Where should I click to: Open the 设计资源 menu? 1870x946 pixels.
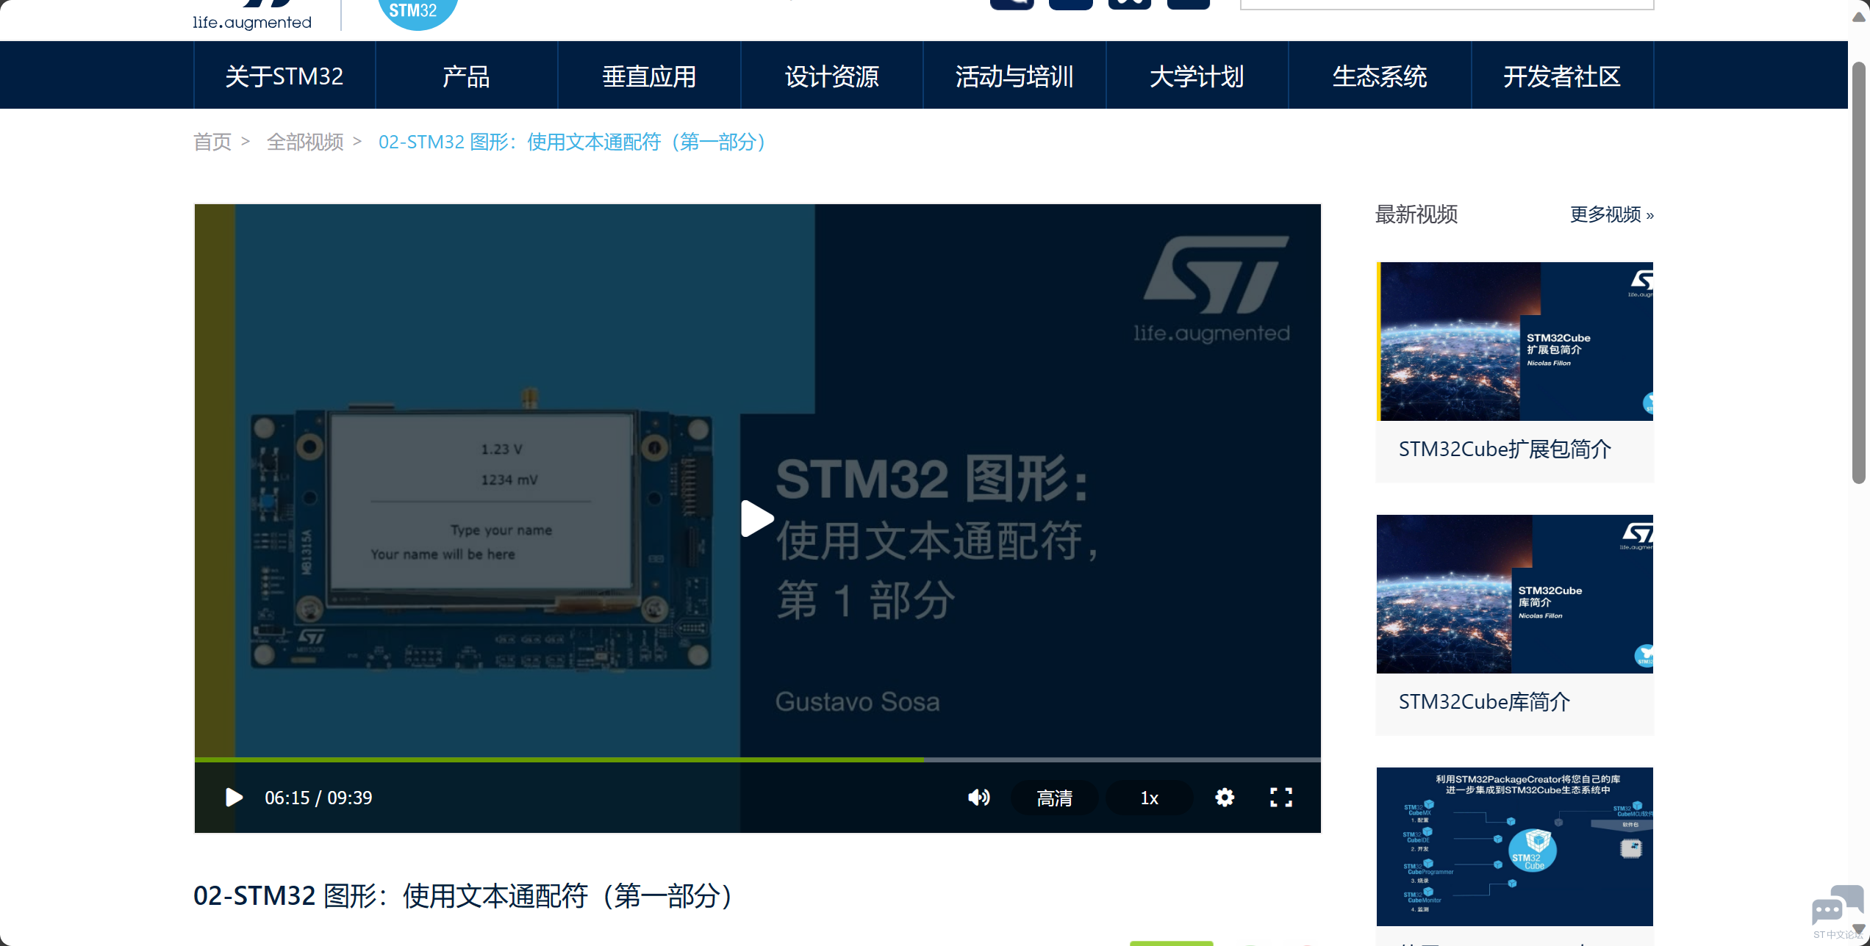[832, 76]
